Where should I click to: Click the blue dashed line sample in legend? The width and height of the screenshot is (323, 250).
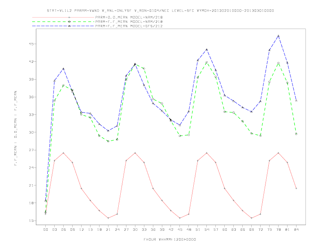pyautogui.click(x=63, y=26)
